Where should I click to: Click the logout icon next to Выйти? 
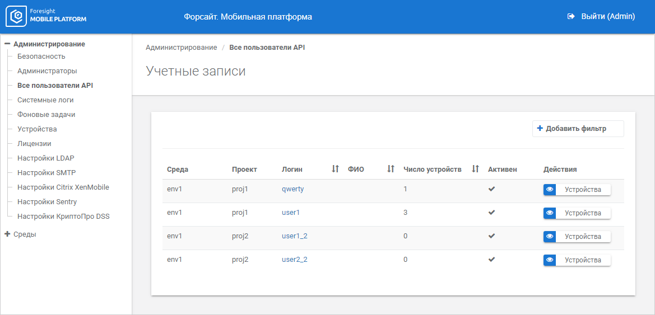click(x=571, y=17)
